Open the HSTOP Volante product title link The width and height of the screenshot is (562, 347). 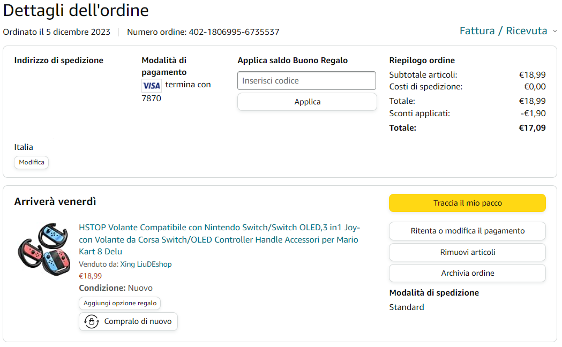pos(219,239)
